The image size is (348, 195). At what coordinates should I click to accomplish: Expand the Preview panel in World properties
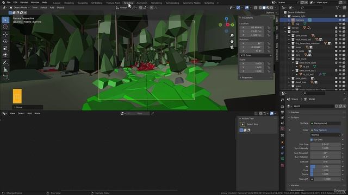coord(295,112)
